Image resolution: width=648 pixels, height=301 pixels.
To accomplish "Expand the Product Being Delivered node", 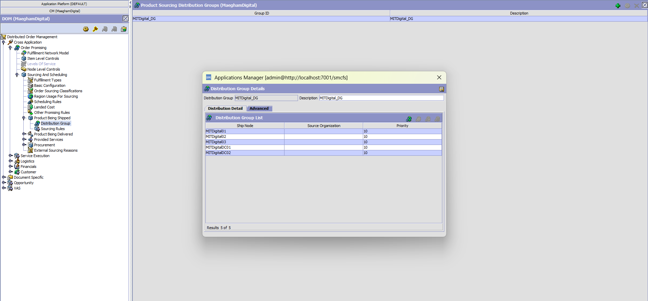I will 24,134.
